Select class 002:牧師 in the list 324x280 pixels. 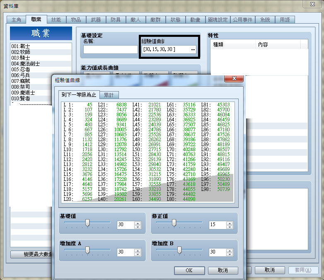[41, 52]
